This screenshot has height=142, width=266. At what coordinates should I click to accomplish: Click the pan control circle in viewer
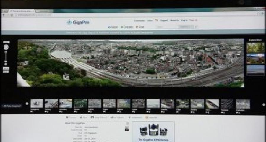[x=6, y=47]
